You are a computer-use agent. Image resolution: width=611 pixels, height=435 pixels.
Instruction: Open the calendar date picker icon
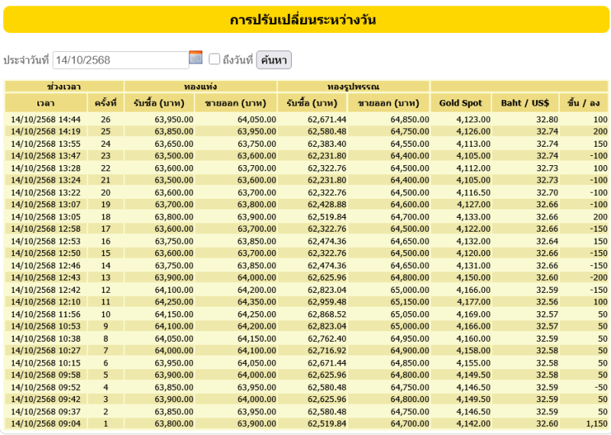[x=196, y=58]
